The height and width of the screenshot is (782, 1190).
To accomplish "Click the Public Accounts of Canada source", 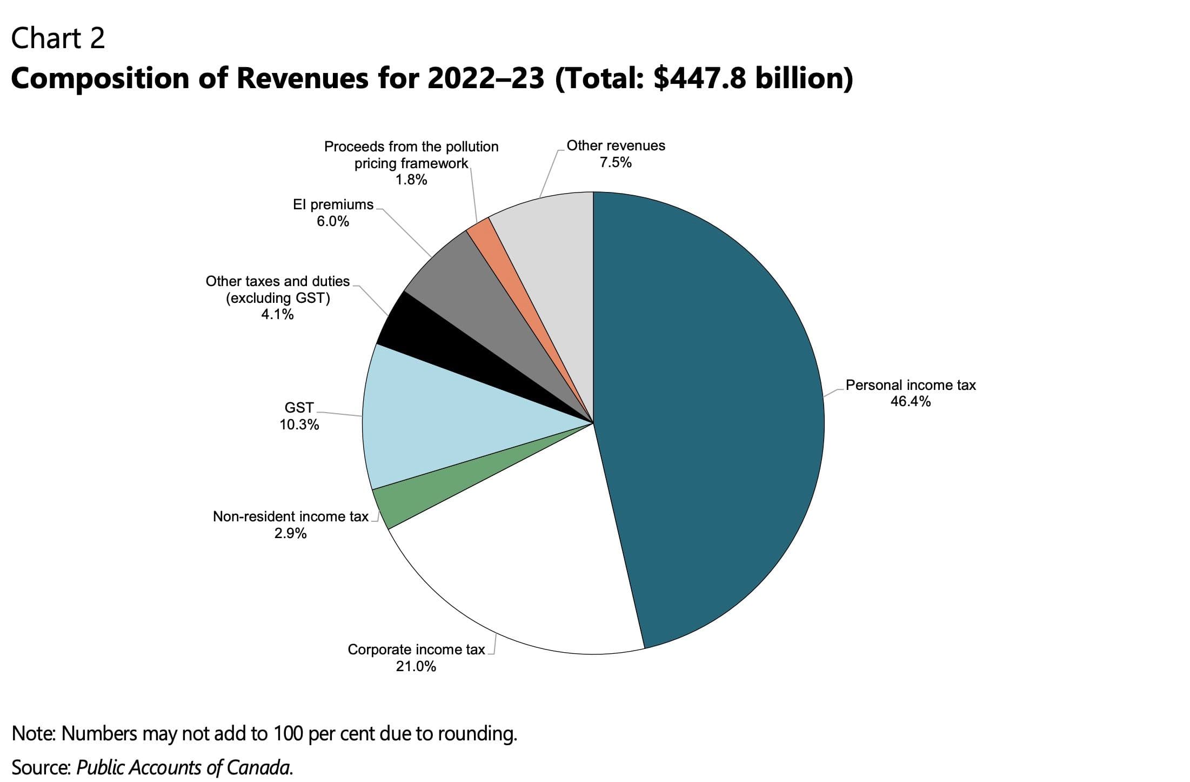I will (184, 767).
